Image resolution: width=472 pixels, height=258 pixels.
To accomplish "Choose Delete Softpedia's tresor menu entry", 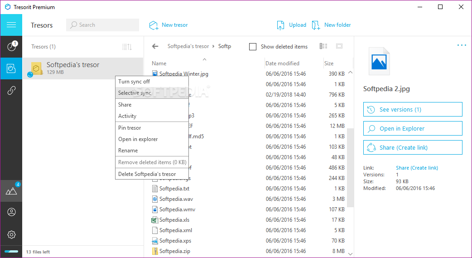I will pyautogui.click(x=152, y=174).
